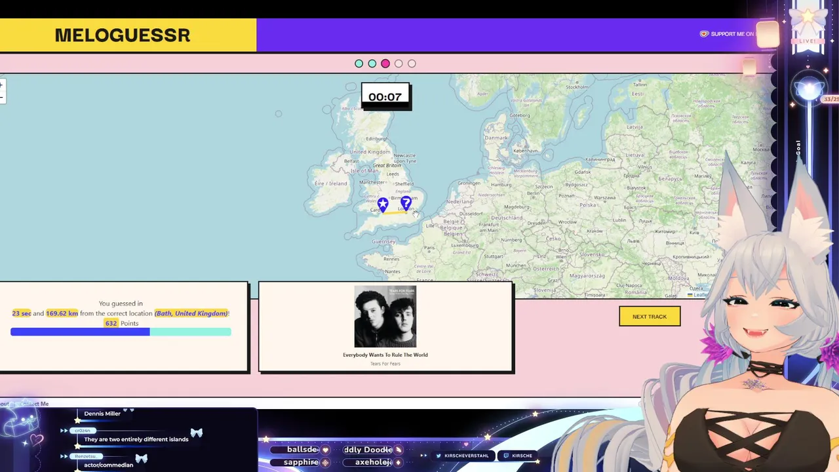Click the Bath, United Kingdom location text
The width and height of the screenshot is (839, 472).
[x=191, y=313]
